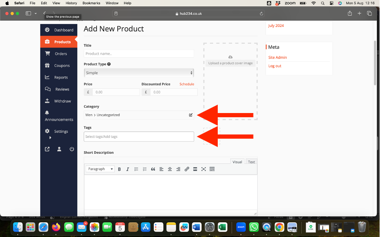The height and width of the screenshot is (237, 380).
Task: Click the log out power icon in sidebar
Action: pyautogui.click(x=72, y=149)
